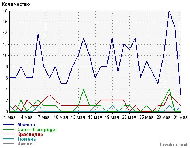Image resolution: width=190 pixels, height=148 pixels.
Task: Click the teal Тюмень legend line swatch
Action: 8,139
